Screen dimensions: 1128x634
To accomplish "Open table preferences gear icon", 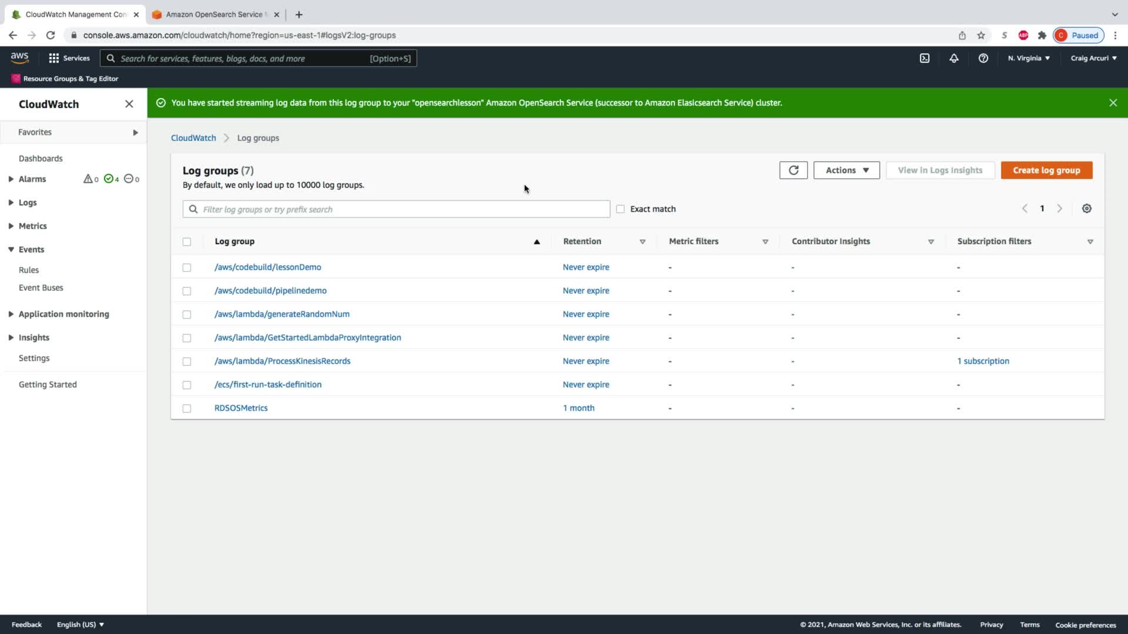I will (1086, 209).
